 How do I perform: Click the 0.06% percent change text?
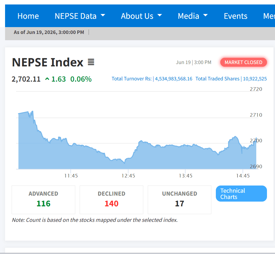[x=81, y=79]
